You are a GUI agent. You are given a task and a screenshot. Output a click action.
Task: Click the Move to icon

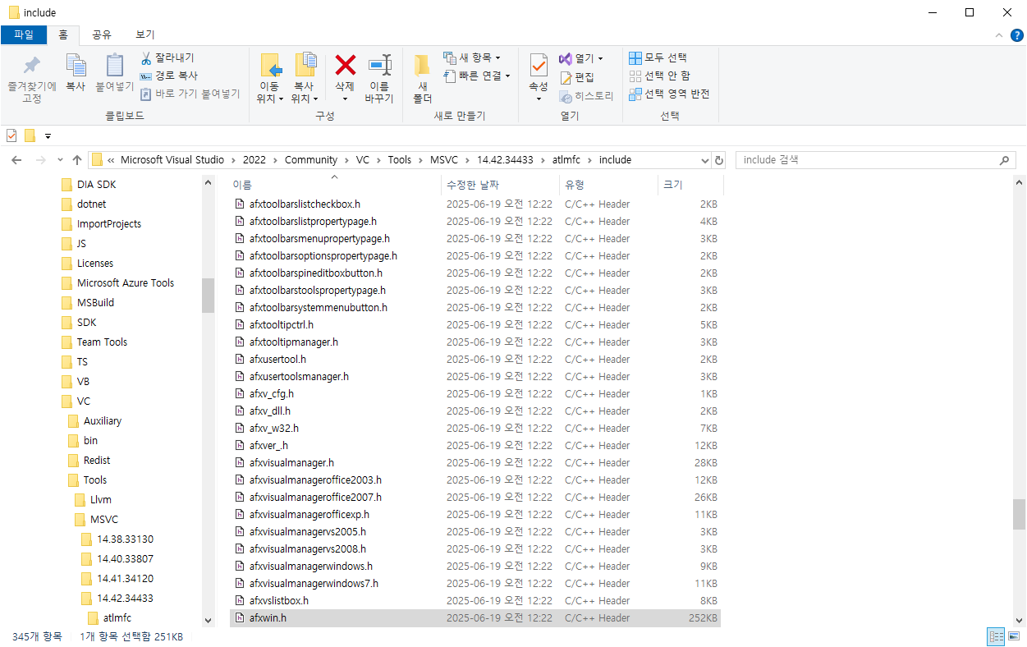point(270,66)
